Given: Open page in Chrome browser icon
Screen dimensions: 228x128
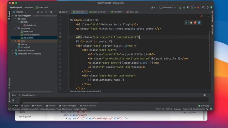Looking at the screenshot, I should [x=191, y=22].
